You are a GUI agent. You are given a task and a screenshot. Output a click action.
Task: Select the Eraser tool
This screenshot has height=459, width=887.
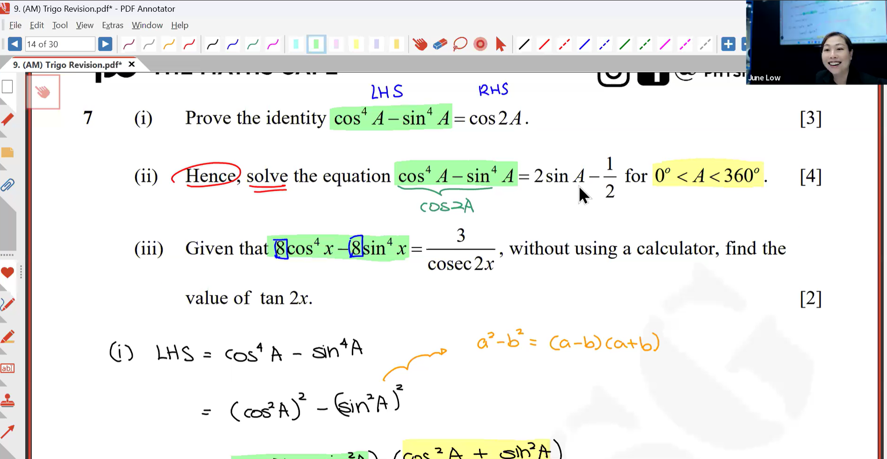point(440,44)
